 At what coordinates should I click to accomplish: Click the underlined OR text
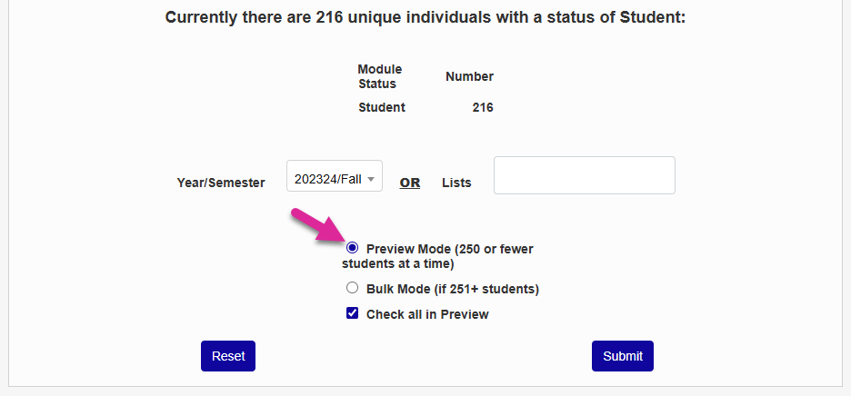point(410,183)
